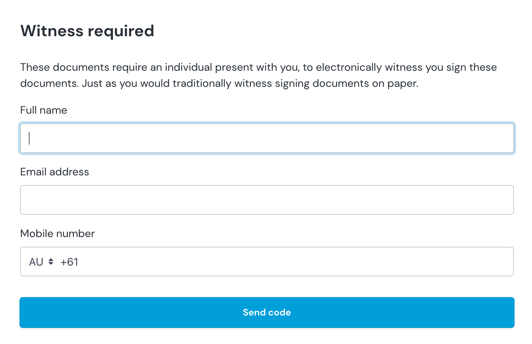Click the Mobile number entry area
This screenshot has height=344, width=532.
[x=295, y=262]
